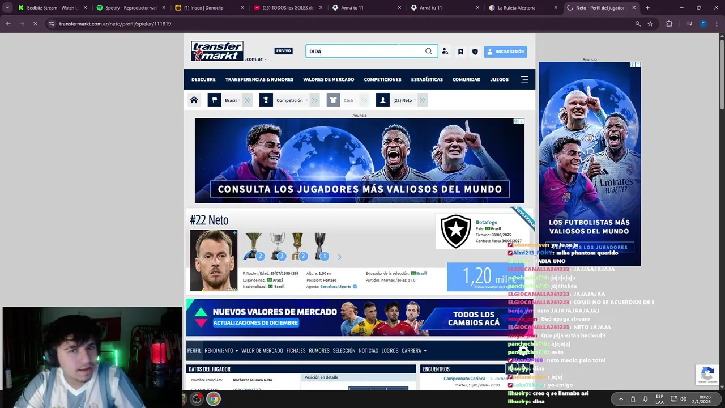Open the hamburger menu in navigation bar
Screen dimensions: 725x408
click(x=524, y=79)
